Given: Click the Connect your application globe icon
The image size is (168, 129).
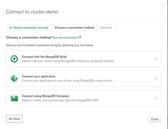Looking at the screenshot, I should pyautogui.click(x=14, y=78).
